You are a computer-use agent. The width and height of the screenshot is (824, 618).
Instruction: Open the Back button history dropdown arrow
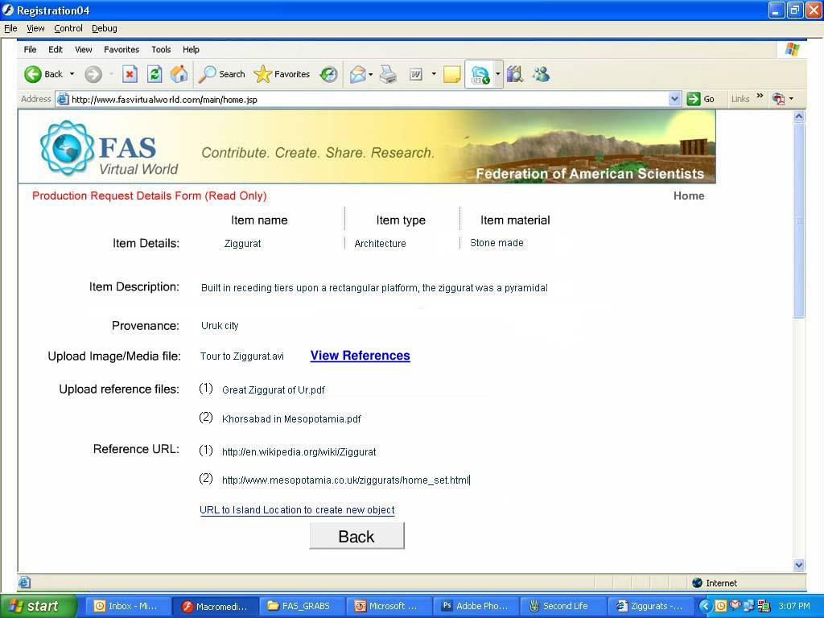pos(72,74)
